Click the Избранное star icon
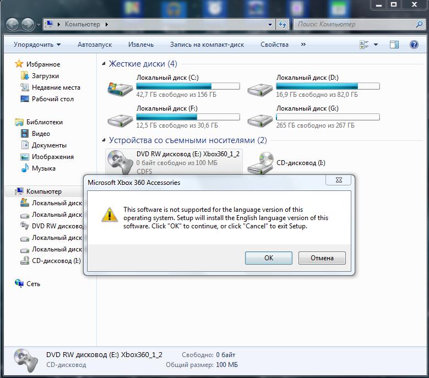The width and height of the screenshot is (429, 378). pyautogui.click(x=19, y=64)
